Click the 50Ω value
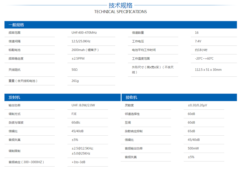 pyautogui.click(x=74, y=70)
